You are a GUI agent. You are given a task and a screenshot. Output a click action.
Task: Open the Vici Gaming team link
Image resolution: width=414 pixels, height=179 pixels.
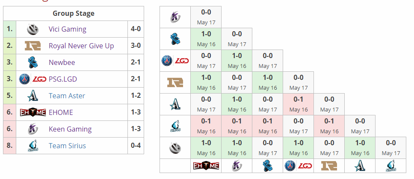(67, 29)
